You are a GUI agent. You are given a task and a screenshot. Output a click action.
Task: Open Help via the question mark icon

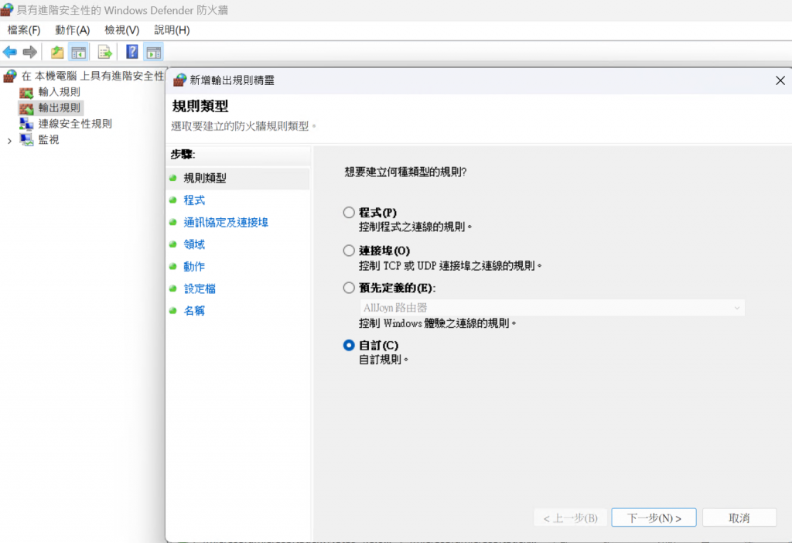click(131, 52)
